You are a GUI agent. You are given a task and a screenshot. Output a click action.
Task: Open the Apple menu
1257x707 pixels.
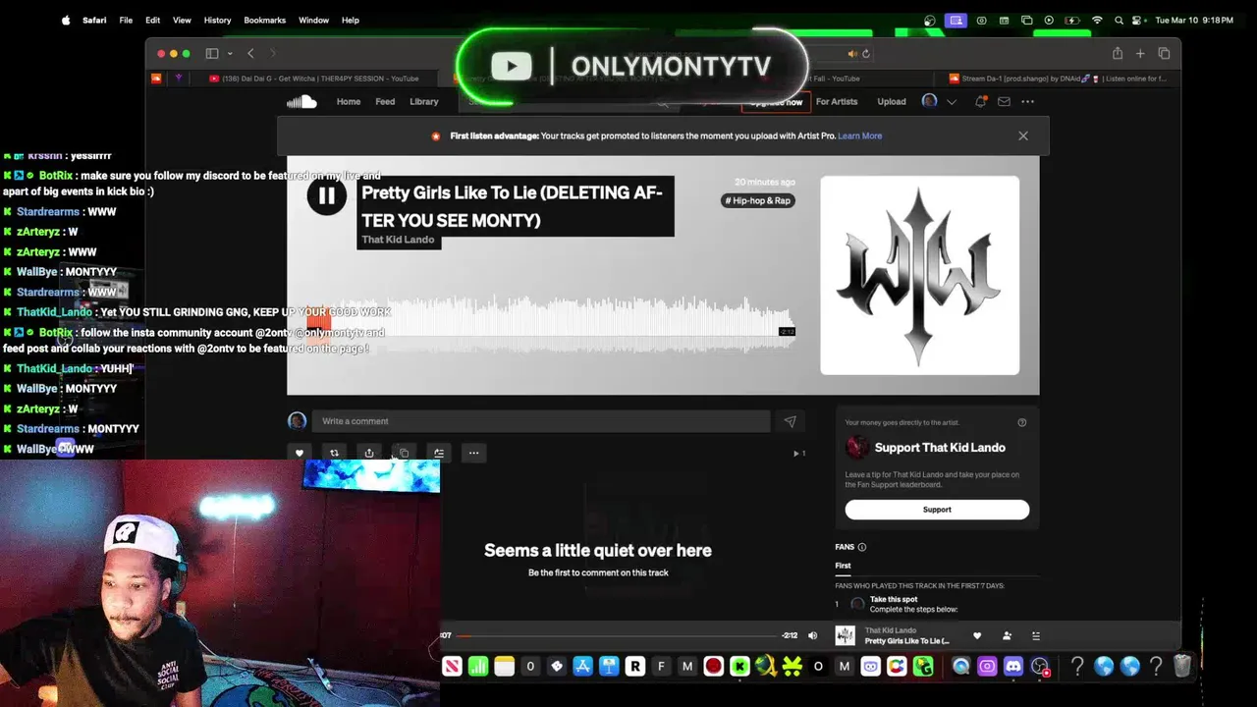click(x=66, y=20)
